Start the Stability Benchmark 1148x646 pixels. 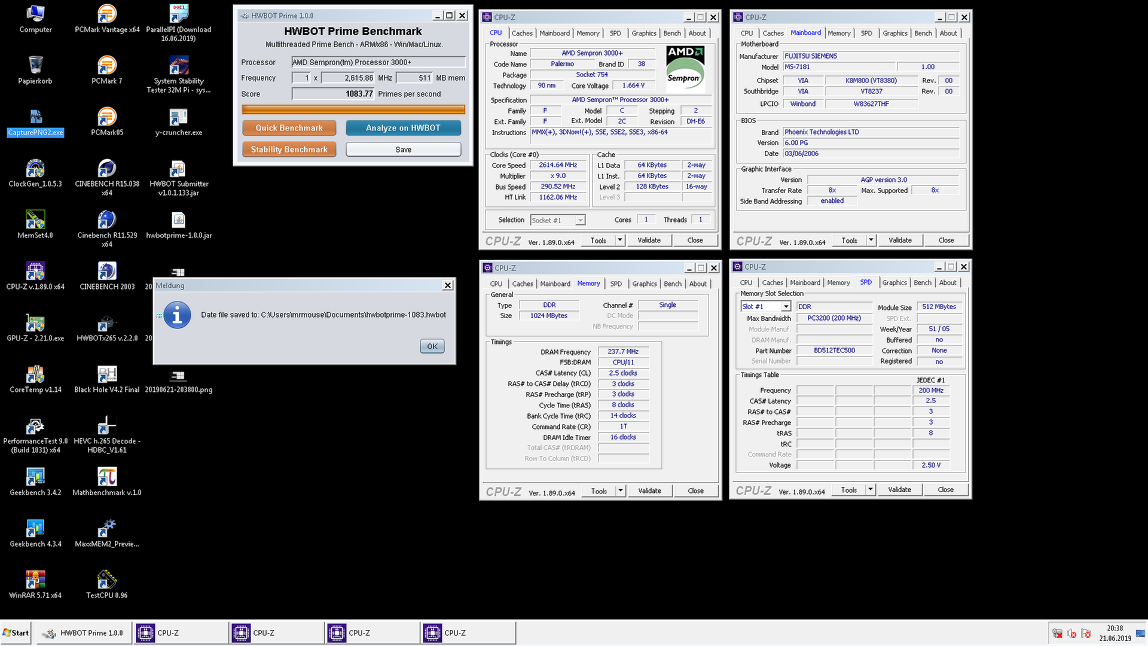pos(289,150)
